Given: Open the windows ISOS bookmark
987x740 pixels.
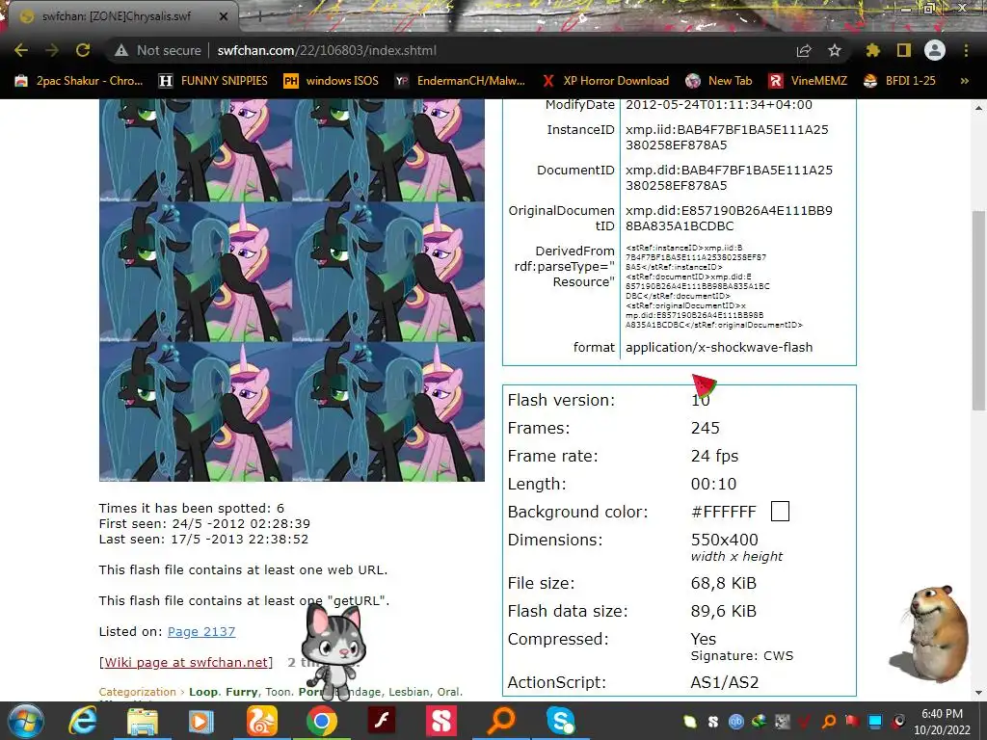Looking at the screenshot, I should [332, 81].
